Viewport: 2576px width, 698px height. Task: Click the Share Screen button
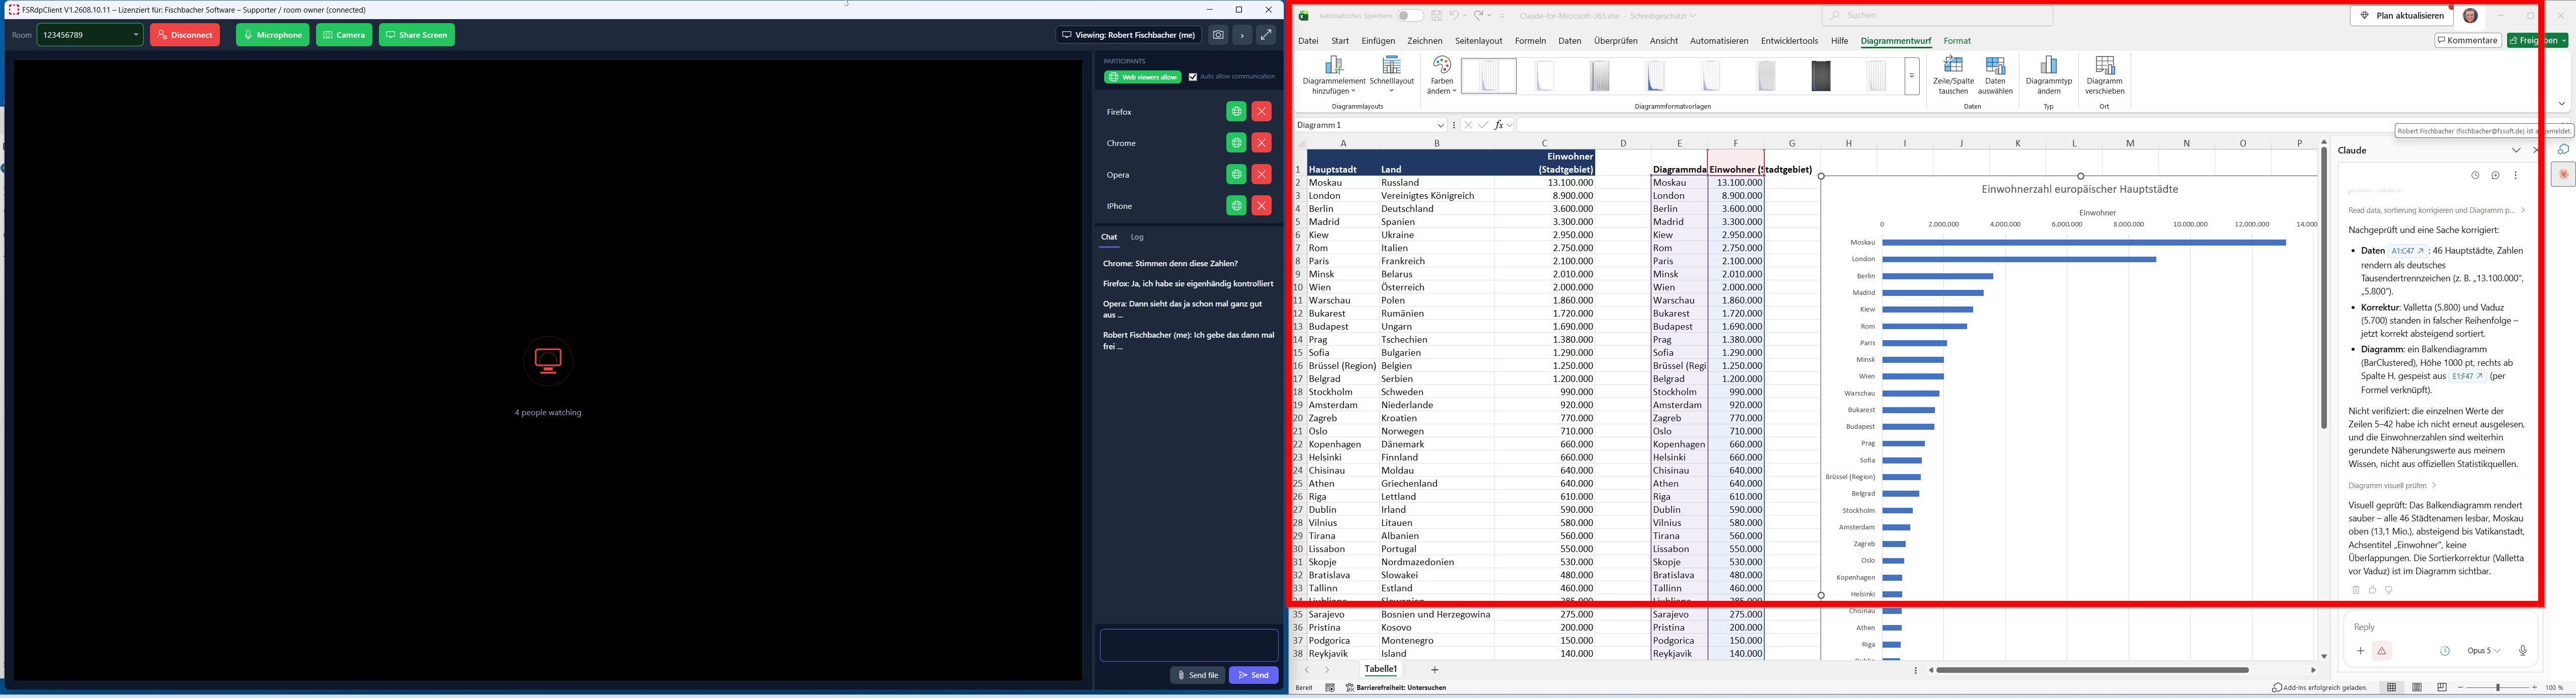click(417, 35)
